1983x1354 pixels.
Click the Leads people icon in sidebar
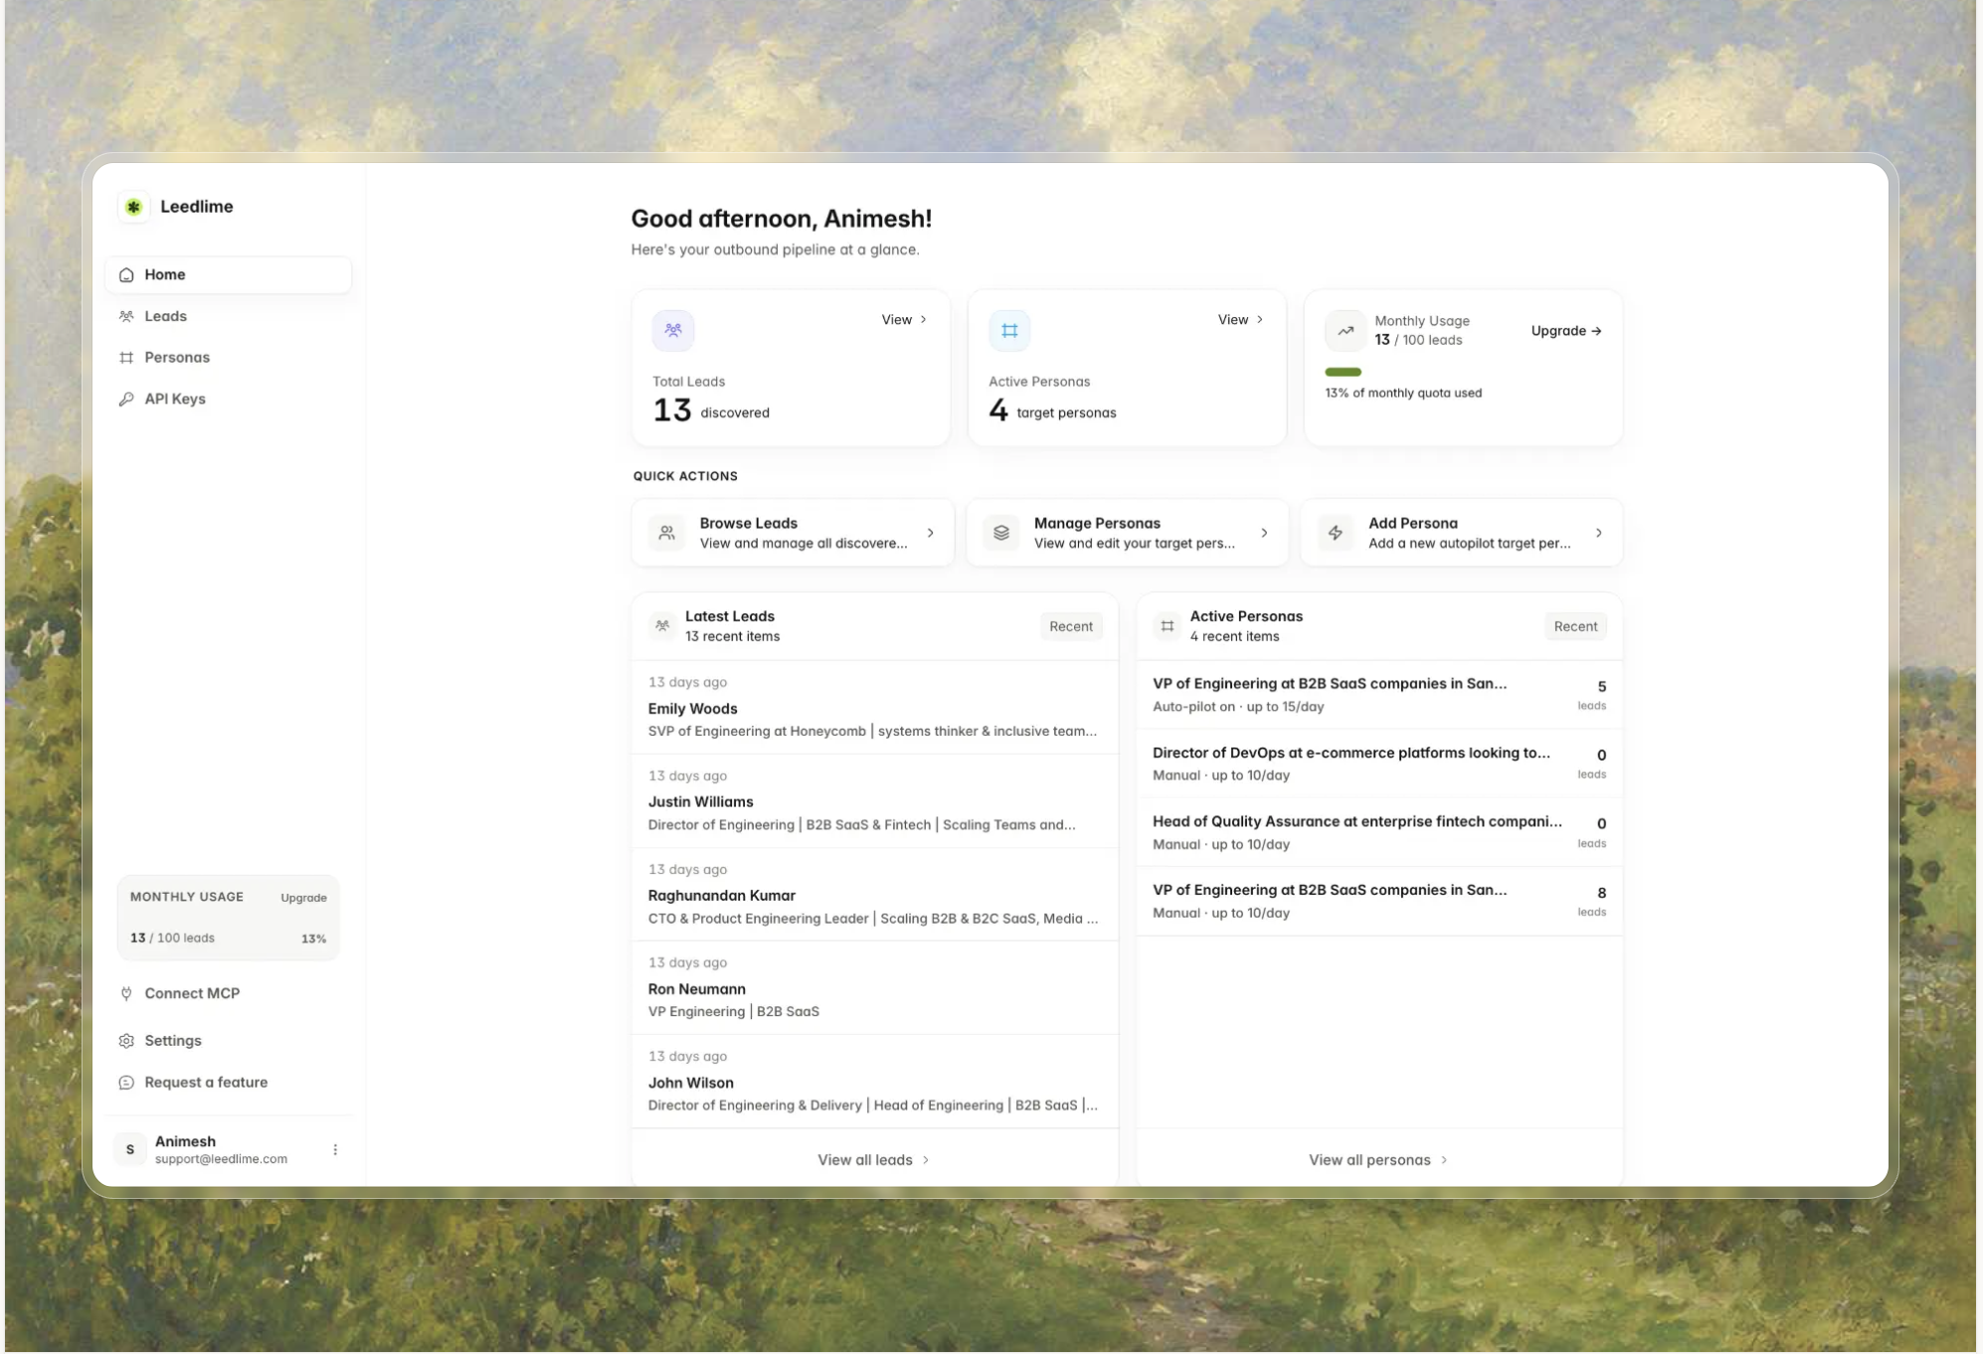(x=126, y=317)
